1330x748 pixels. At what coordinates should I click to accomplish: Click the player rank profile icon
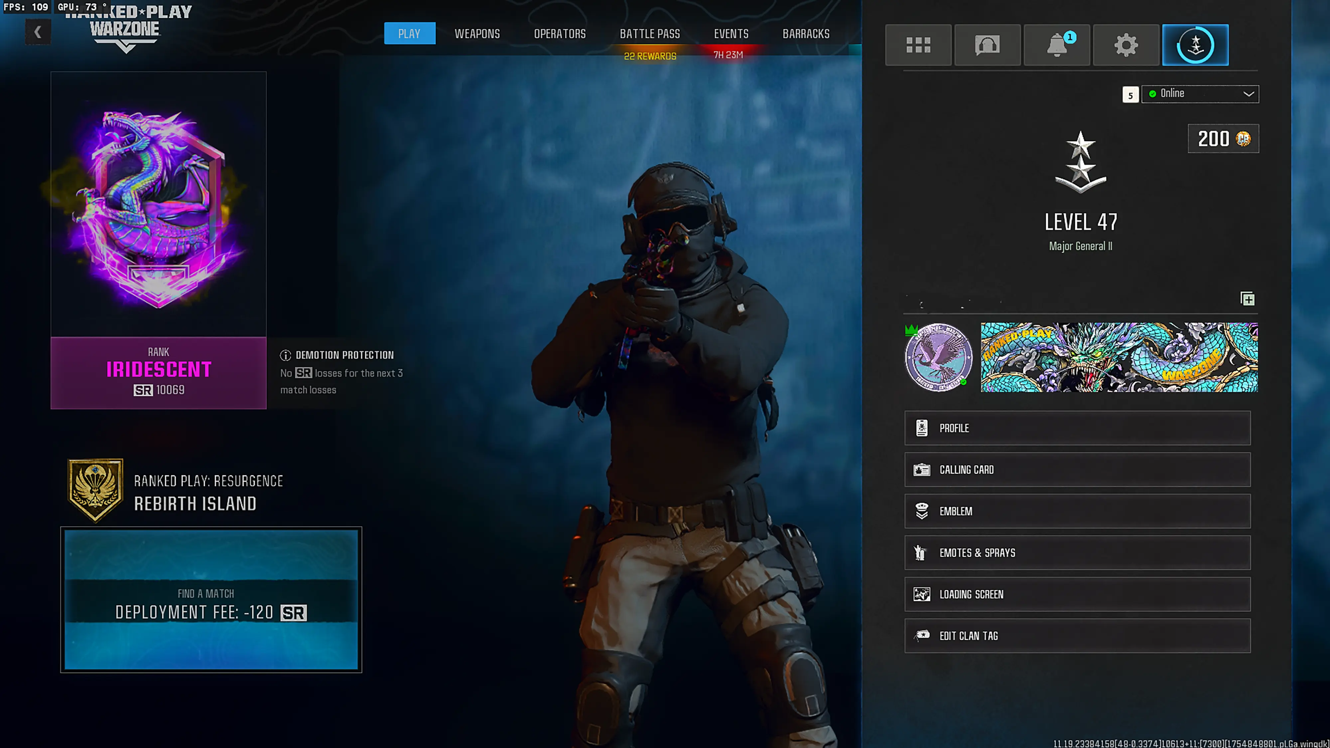[1195, 45]
